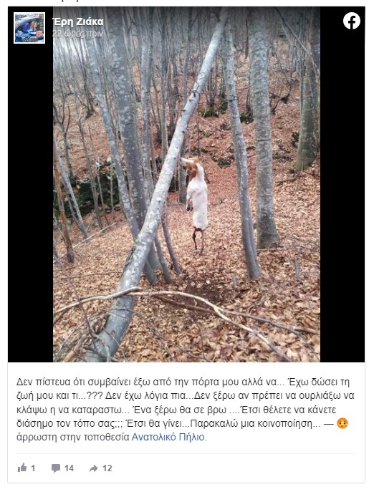Click the post text starting 'Δεν πίστευα'
374x492 pixels.
(186, 410)
